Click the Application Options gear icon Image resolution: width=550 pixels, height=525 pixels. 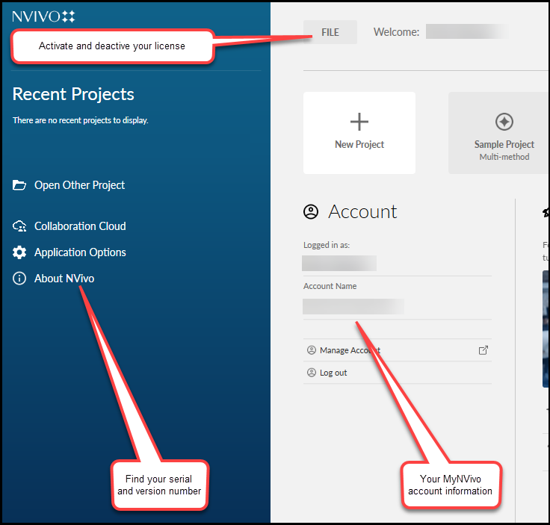pos(19,252)
